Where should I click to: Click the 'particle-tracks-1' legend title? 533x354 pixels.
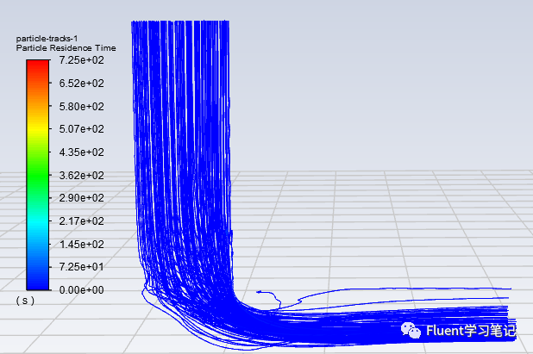[47, 39]
